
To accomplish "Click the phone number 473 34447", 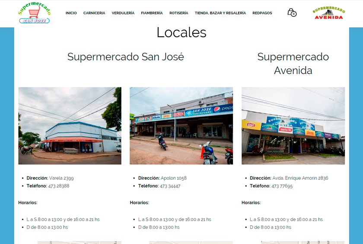I will (x=170, y=186).
